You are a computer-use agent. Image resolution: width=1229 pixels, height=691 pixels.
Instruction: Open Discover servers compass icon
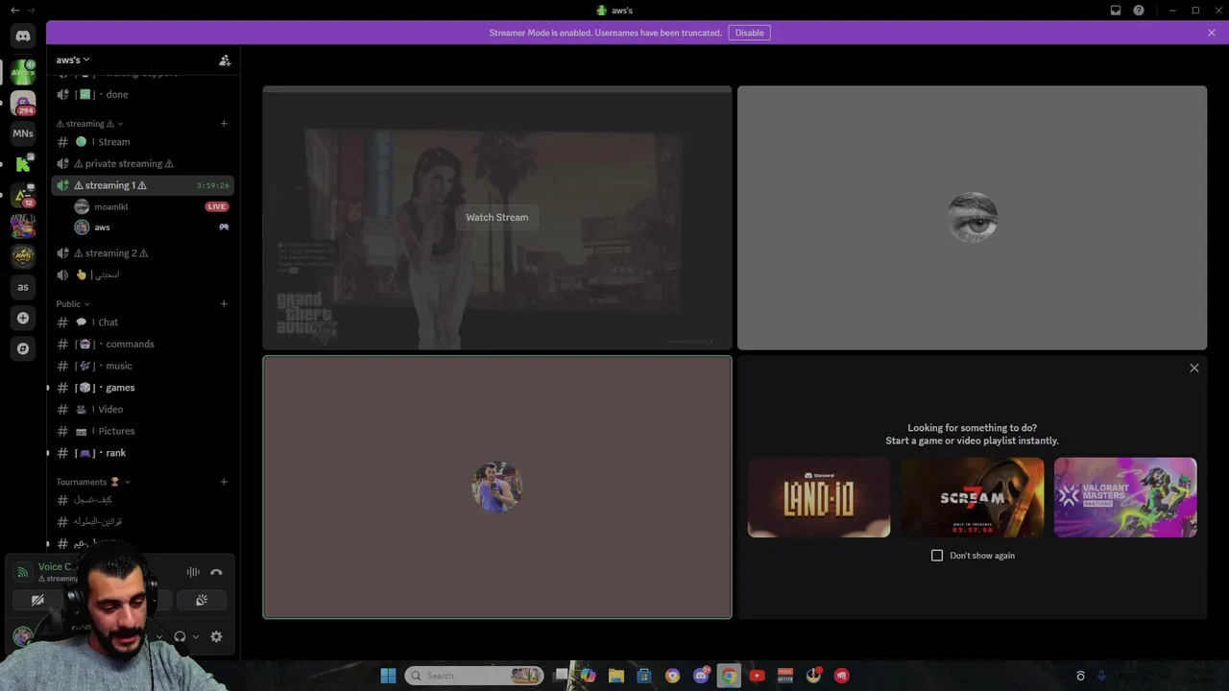(23, 348)
